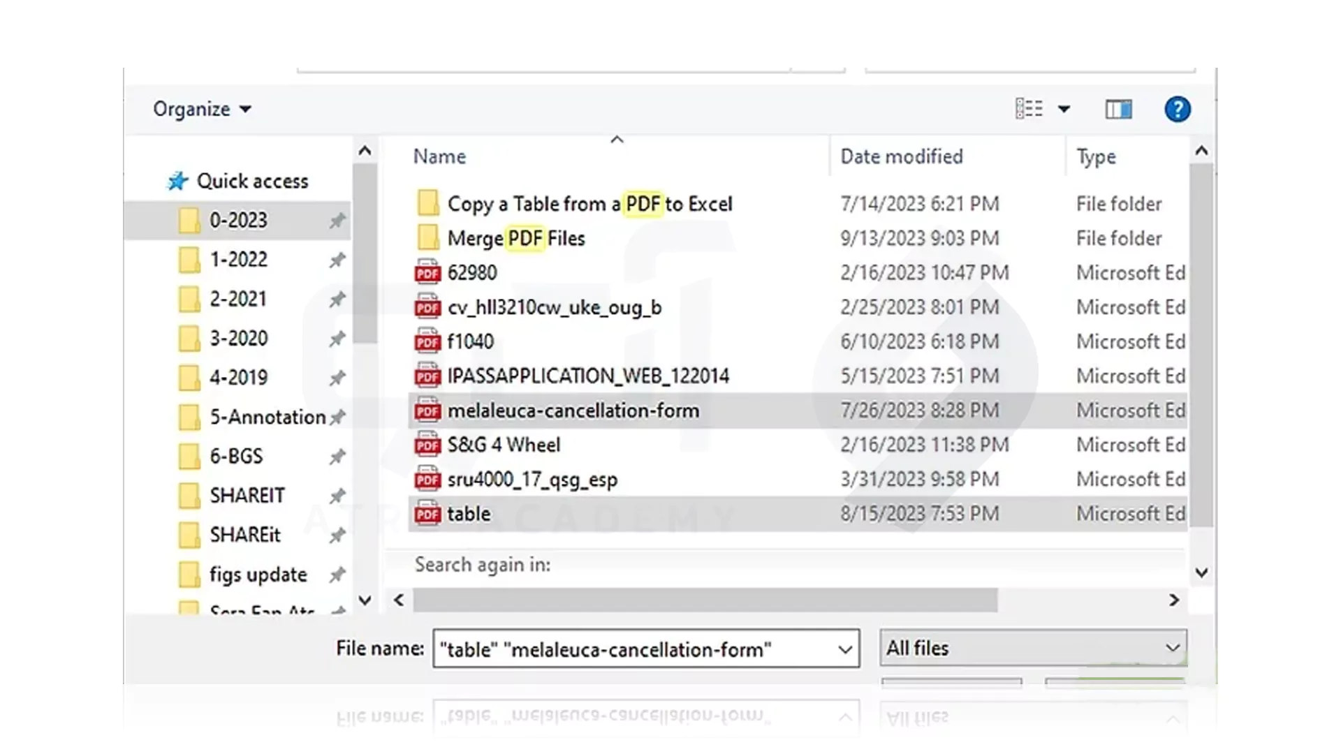Viewport: 1341px width, 754px height.
Task: Sort files by Type column header
Action: 1095,157
